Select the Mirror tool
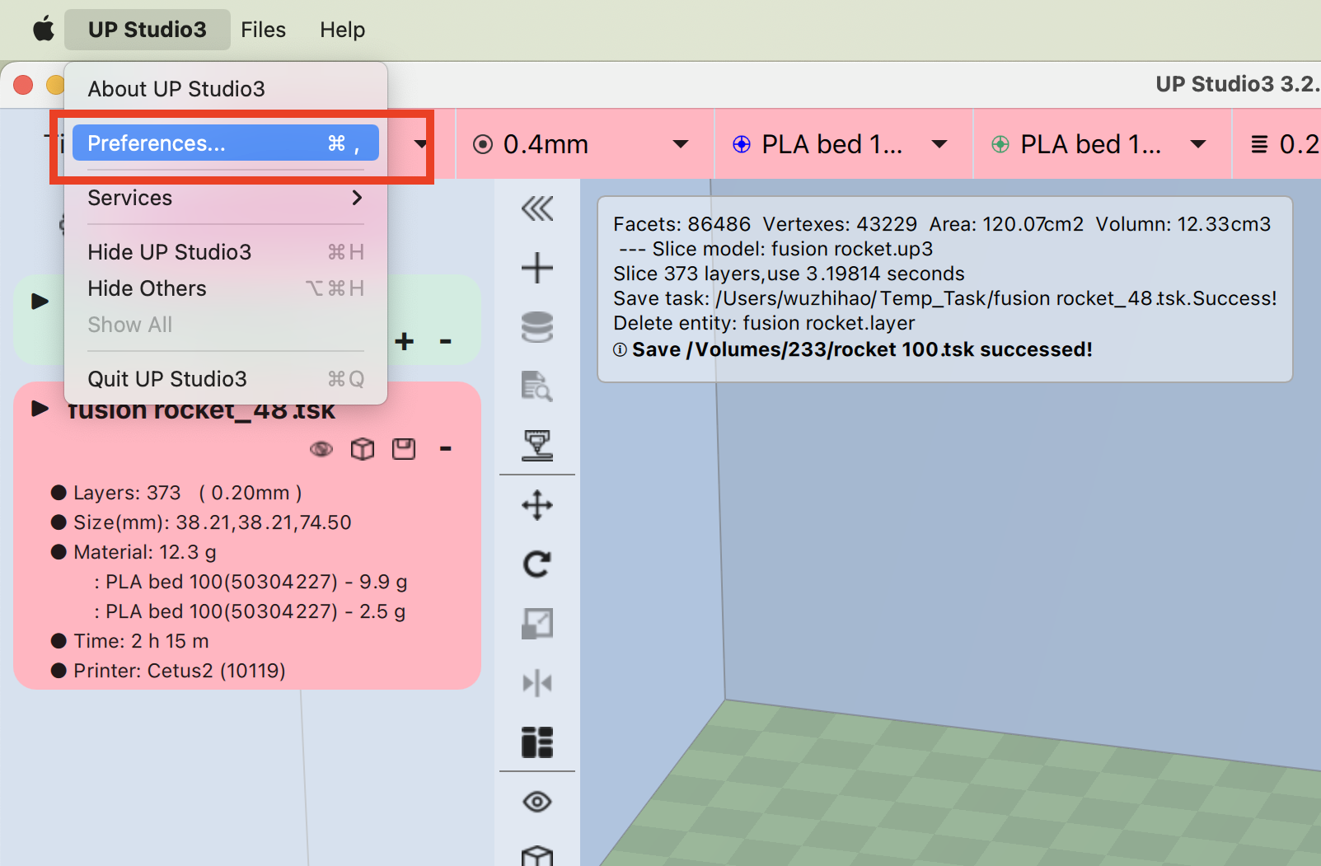Screen dimensions: 1321x866 [537, 683]
